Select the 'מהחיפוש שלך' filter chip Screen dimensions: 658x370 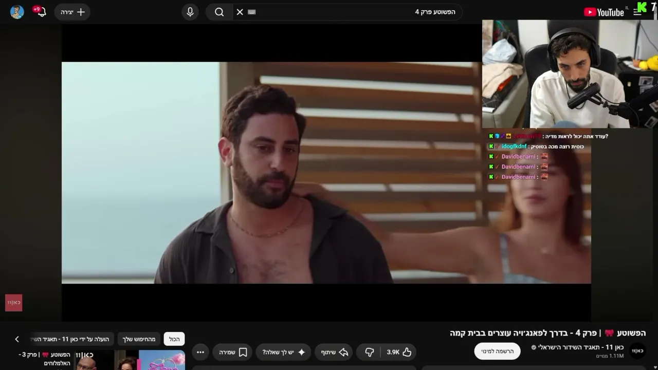click(x=139, y=339)
